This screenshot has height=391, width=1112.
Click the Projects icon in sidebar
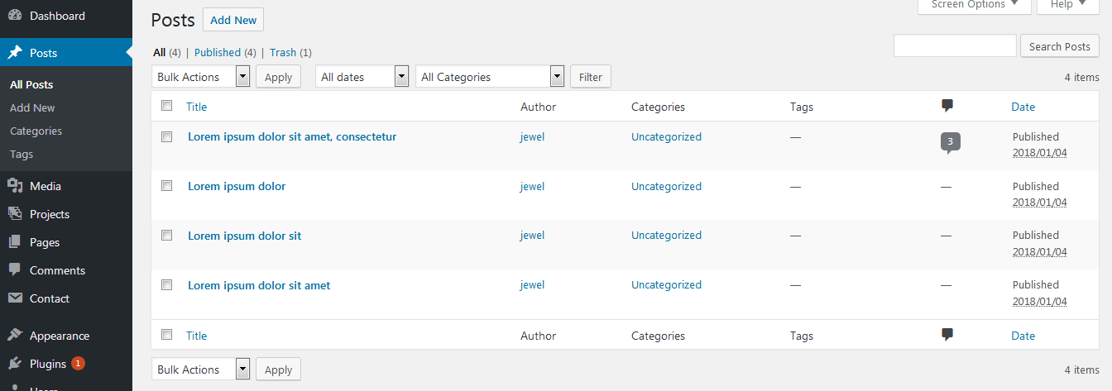(15, 214)
